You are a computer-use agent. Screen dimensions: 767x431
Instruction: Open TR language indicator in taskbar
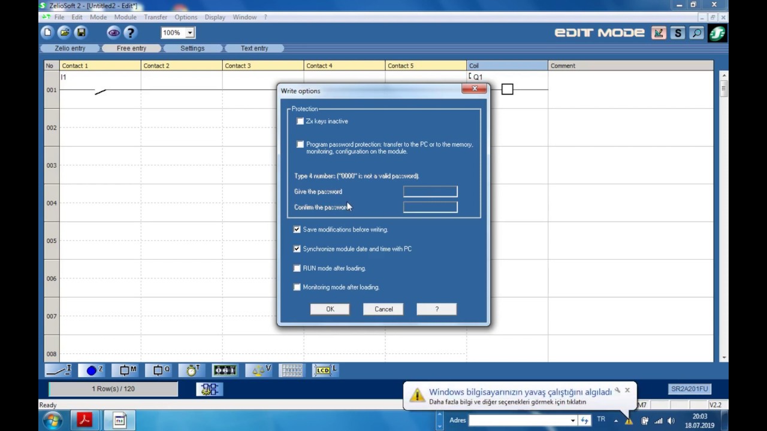pos(601,420)
